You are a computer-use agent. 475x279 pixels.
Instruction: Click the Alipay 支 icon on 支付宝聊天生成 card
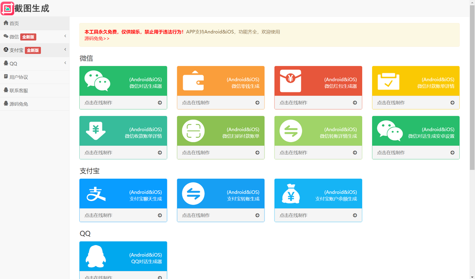96,194
